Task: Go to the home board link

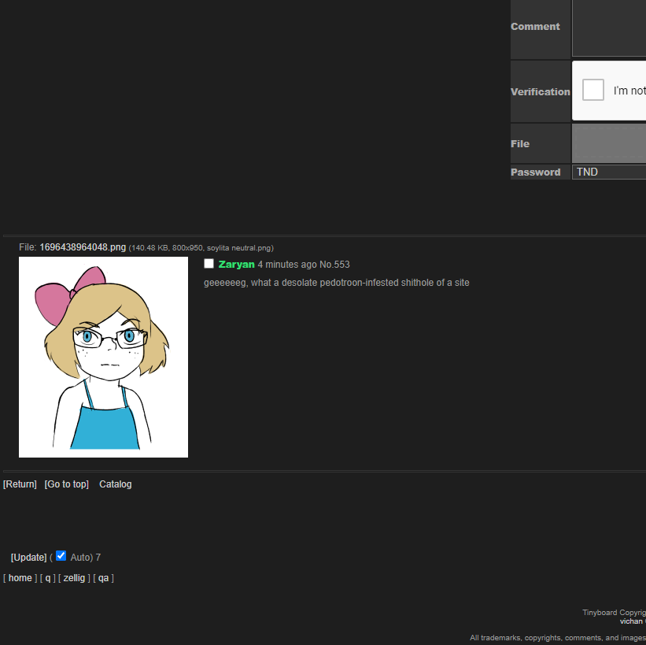Action: (20, 578)
